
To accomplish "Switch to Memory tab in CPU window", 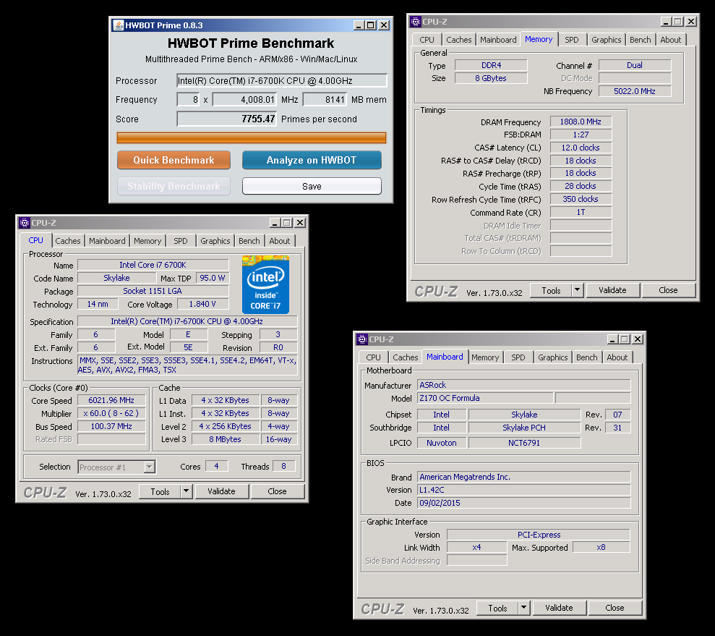I will pyautogui.click(x=147, y=241).
